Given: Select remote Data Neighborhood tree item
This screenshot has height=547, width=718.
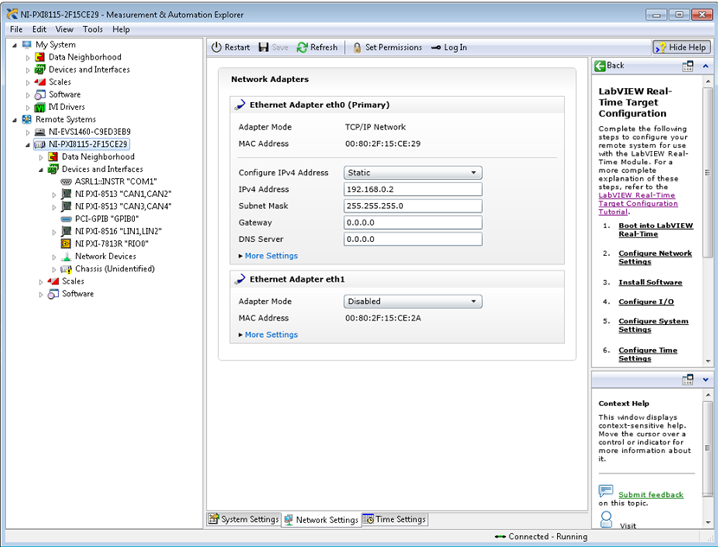Looking at the screenshot, I should click(x=98, y=157).
